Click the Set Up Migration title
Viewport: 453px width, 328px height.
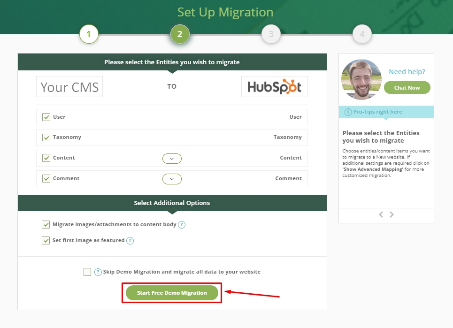point(225,12)
